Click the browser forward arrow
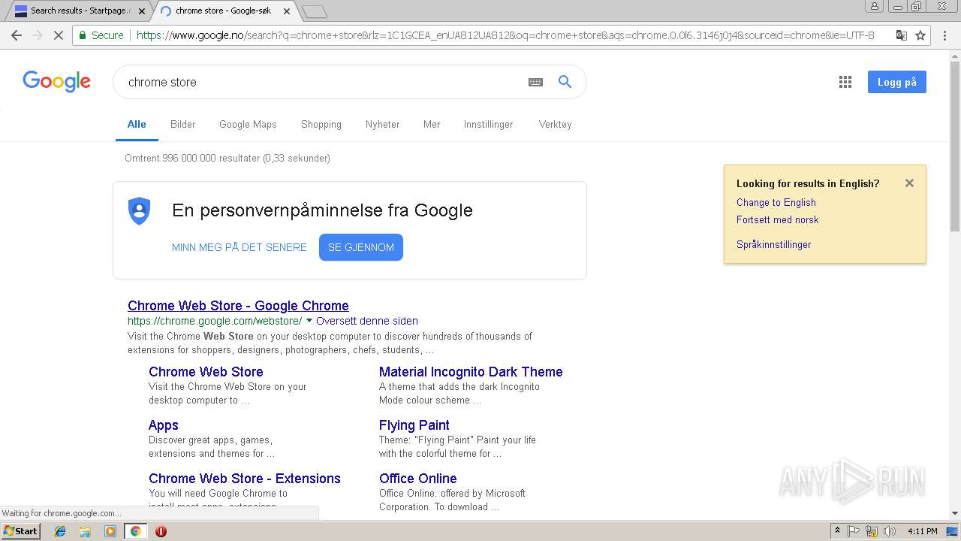 tap(38, 35)
